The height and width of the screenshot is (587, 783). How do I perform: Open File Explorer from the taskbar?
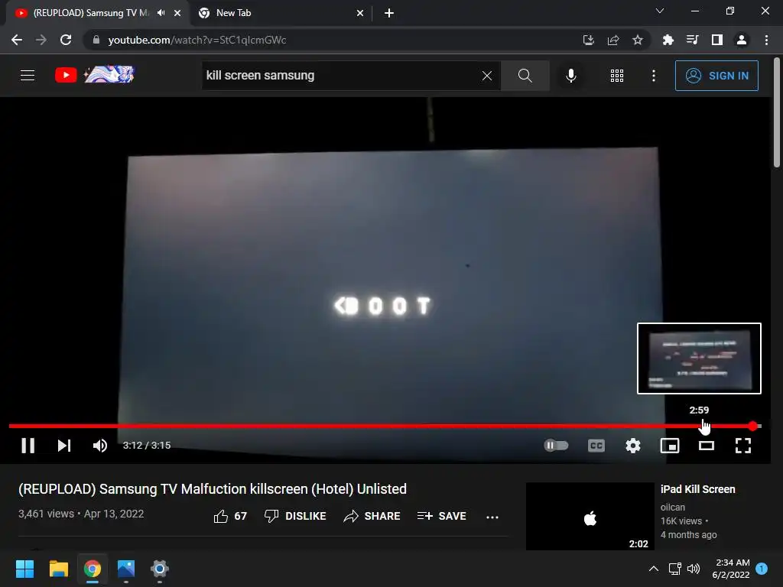[58, 569]
